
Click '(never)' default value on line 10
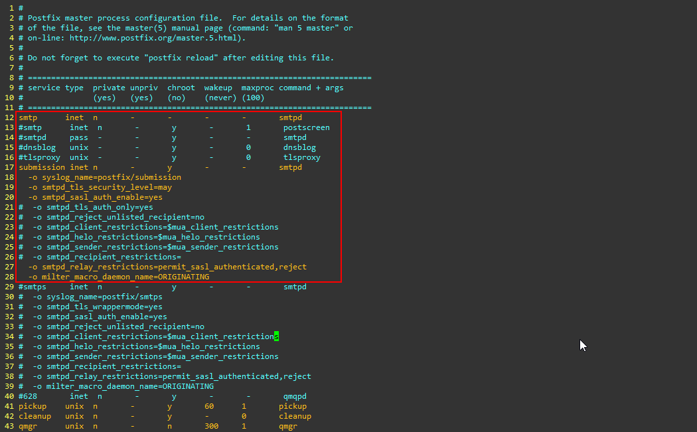coord(220,98)
